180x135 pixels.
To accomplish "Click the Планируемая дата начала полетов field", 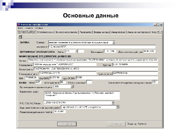I will point(60,111).
